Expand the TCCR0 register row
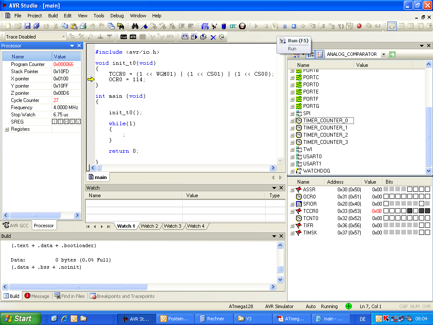The height and width of the screenshot is (325, 433). pos(292,211)
